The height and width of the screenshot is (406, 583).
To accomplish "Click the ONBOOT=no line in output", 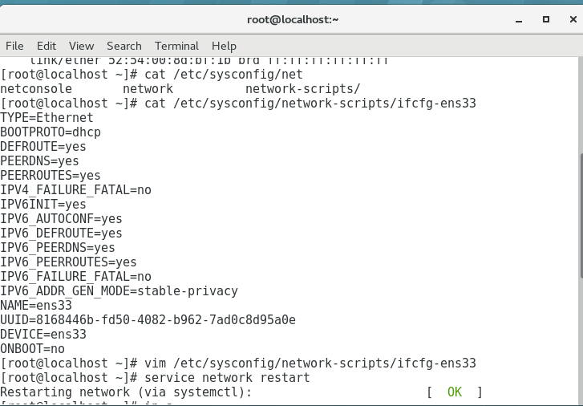I will click(x=32, y=349).
